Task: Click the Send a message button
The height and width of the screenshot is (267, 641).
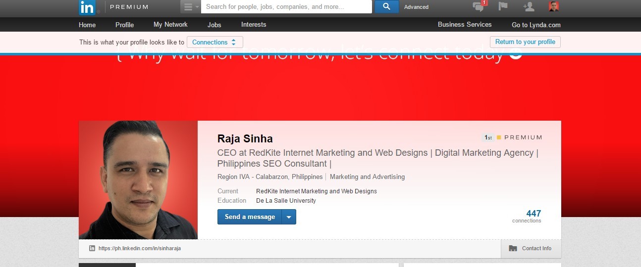Action: [x=250, y=217]
